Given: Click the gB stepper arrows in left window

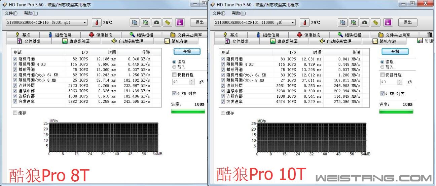Looking at the screenshot, I should click(192, 82).
